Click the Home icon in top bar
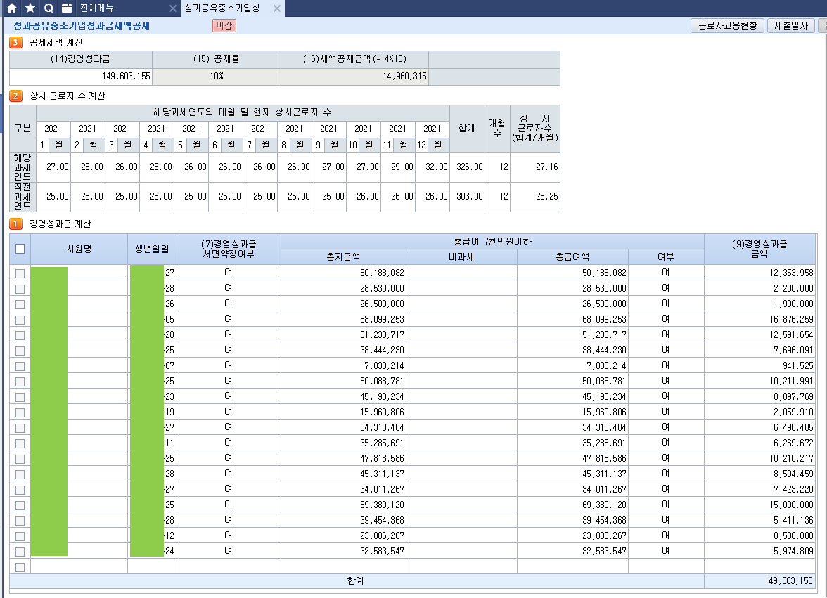Image resolution: width=827 pixels, height=598 pixels. 12,8
